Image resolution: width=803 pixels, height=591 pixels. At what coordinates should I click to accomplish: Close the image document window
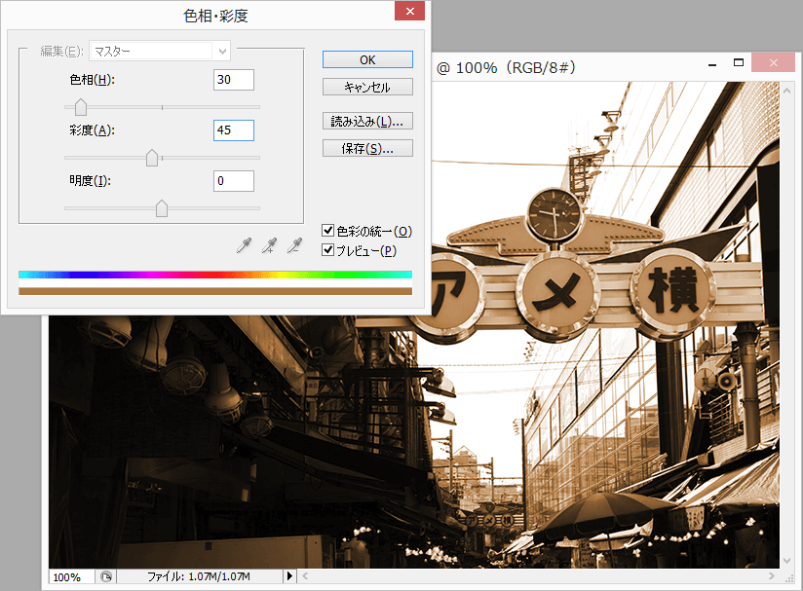click(x=774, y=62)
